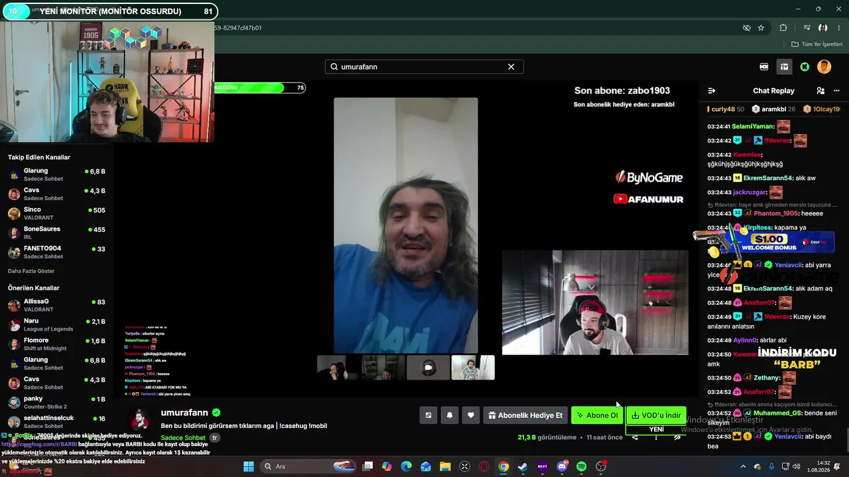Open the Chrome extensions puzzle icon

[x=783, y=28]
